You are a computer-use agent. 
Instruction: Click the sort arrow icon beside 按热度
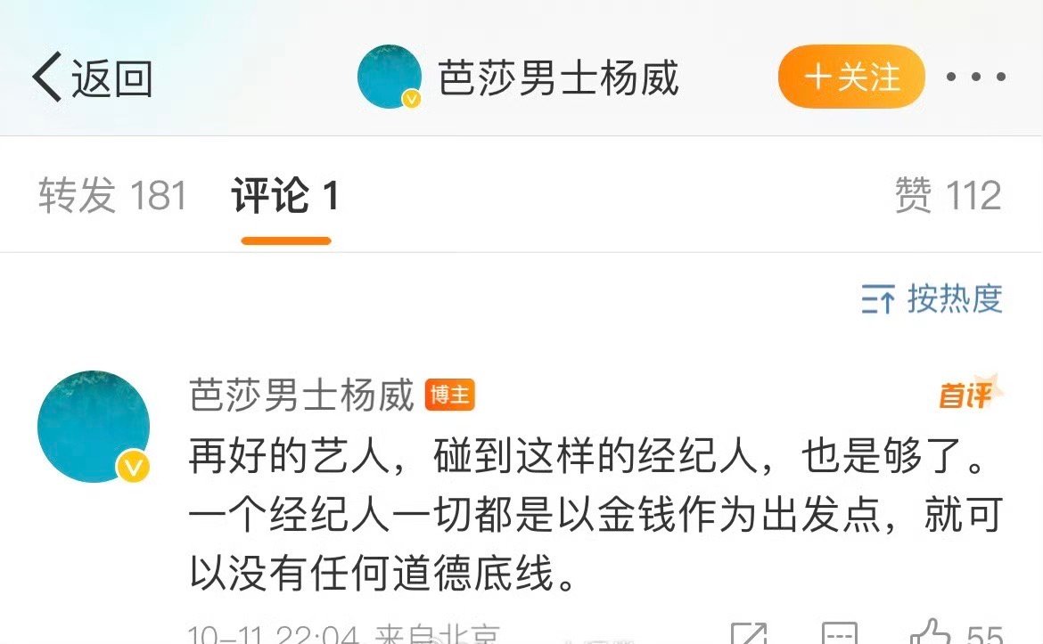pos(877,298)
